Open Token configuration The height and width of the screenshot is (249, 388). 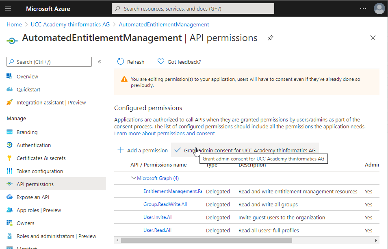click(40, 171)
